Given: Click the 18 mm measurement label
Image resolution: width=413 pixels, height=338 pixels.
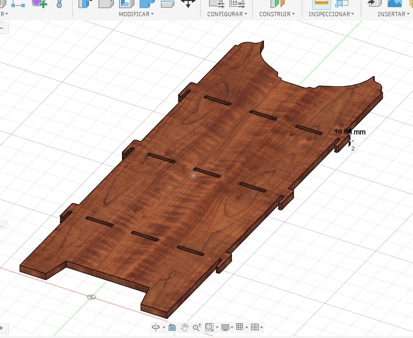Looking at the screenshot, I should [350, 132].
